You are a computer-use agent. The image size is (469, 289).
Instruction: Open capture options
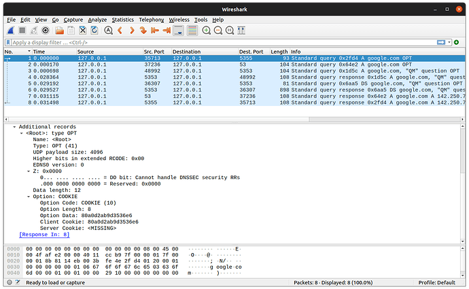(x=46, y=31)
